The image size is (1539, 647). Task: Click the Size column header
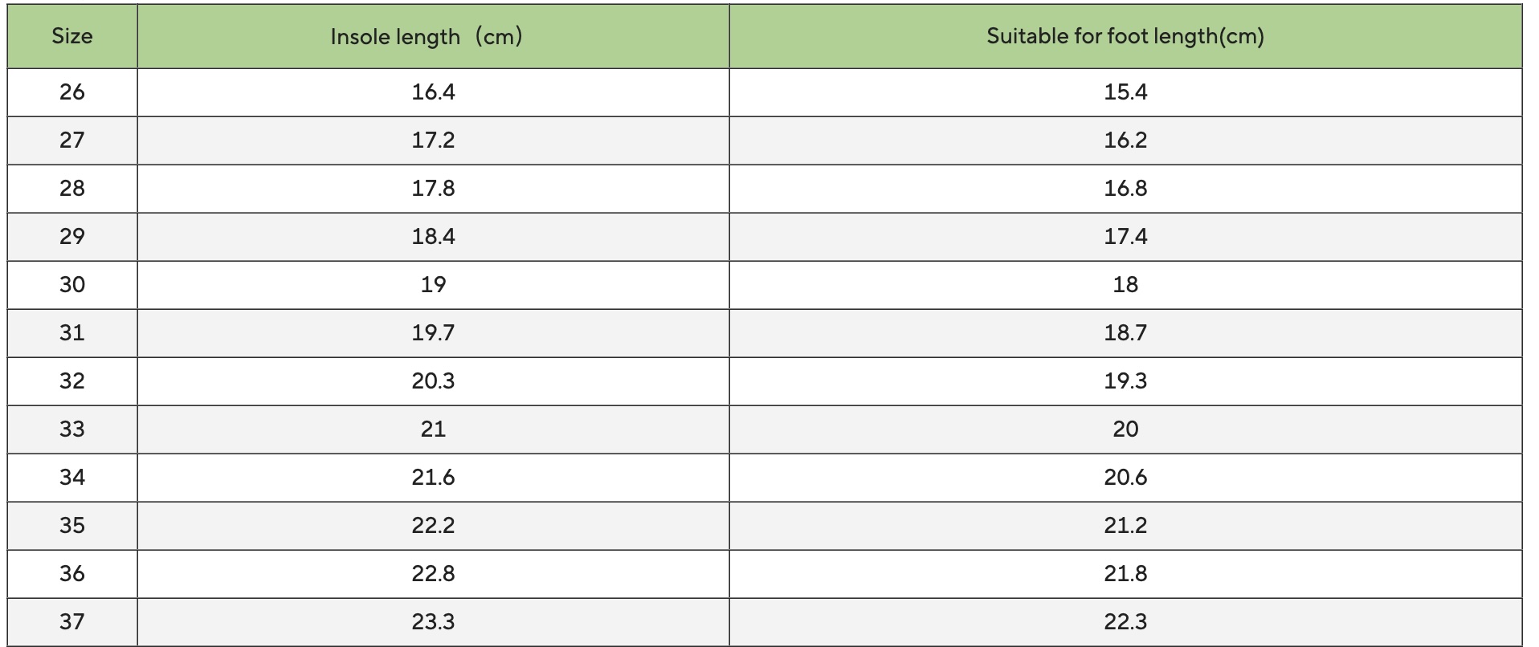[72, 36]
